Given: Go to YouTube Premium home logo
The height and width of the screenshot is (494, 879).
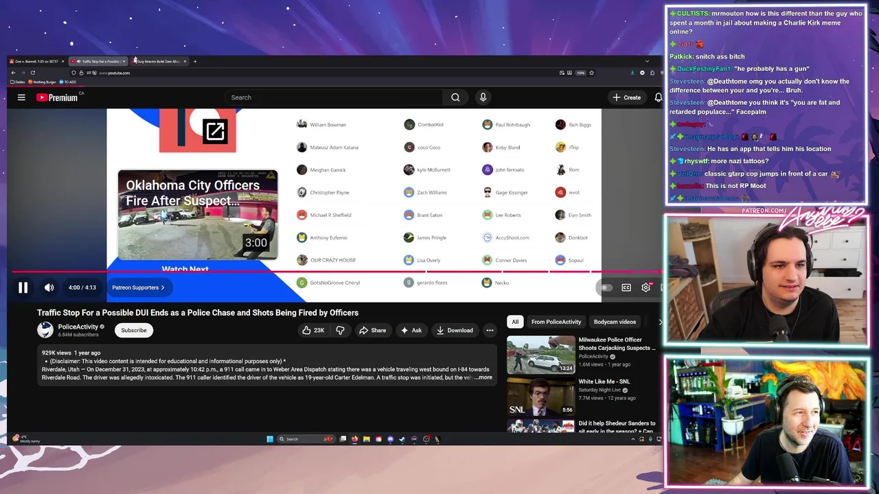Looking at the screenshot, I should 58,97.
